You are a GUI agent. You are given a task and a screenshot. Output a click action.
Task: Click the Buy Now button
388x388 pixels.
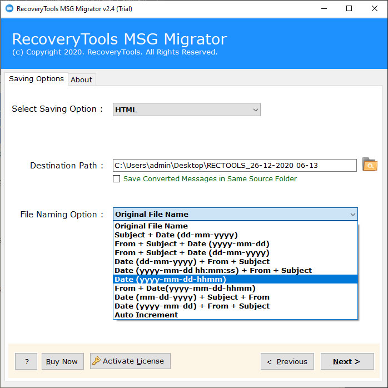(63, 361)
